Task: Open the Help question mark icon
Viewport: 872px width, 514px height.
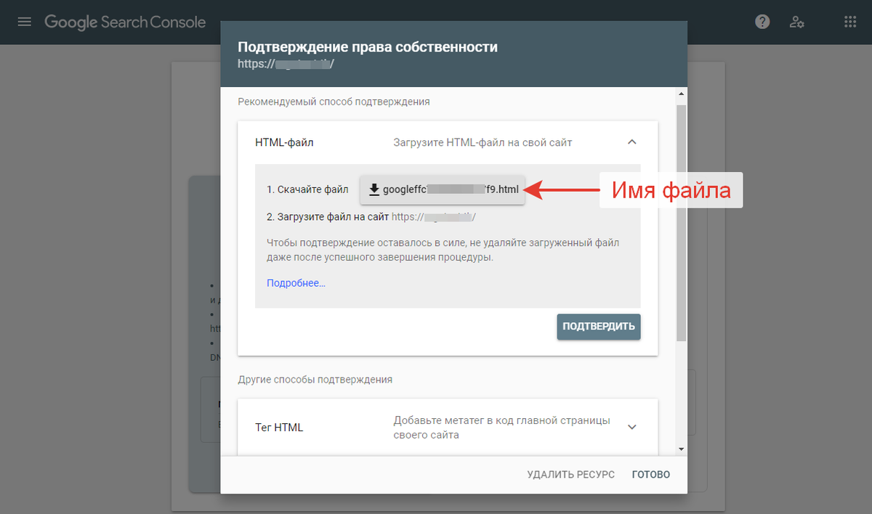Action: click(x=762, y=22)
